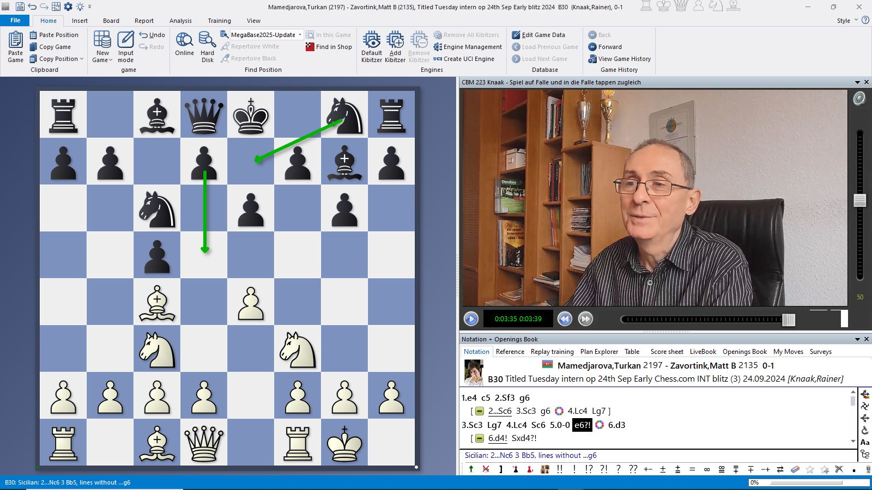
Task: Click Edit Game Data
Action: (x=538, y=35)
